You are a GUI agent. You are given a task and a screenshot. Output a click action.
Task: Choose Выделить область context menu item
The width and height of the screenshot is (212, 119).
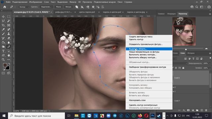pos(149,49)
